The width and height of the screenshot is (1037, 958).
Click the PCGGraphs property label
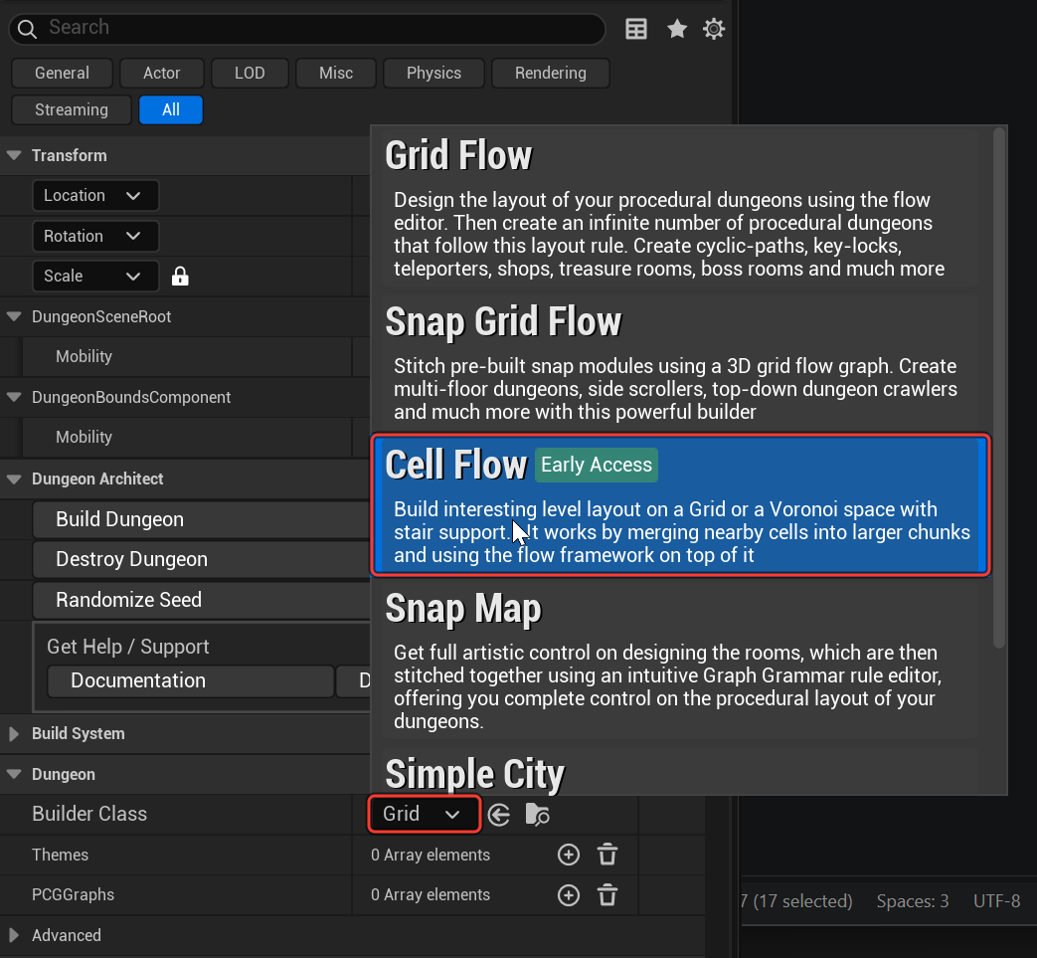pos(74,895)
